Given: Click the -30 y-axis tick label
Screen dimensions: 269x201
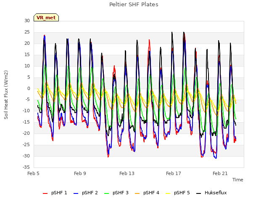Looking at the screenshot, I should pyautogui.click(x=26, y=156).
